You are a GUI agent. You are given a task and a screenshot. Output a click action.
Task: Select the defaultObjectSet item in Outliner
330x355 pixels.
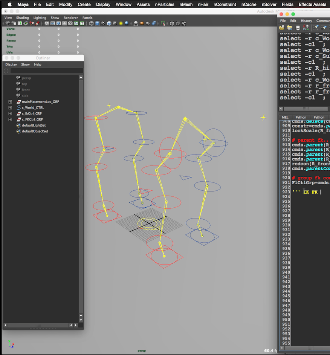point(35,131)
